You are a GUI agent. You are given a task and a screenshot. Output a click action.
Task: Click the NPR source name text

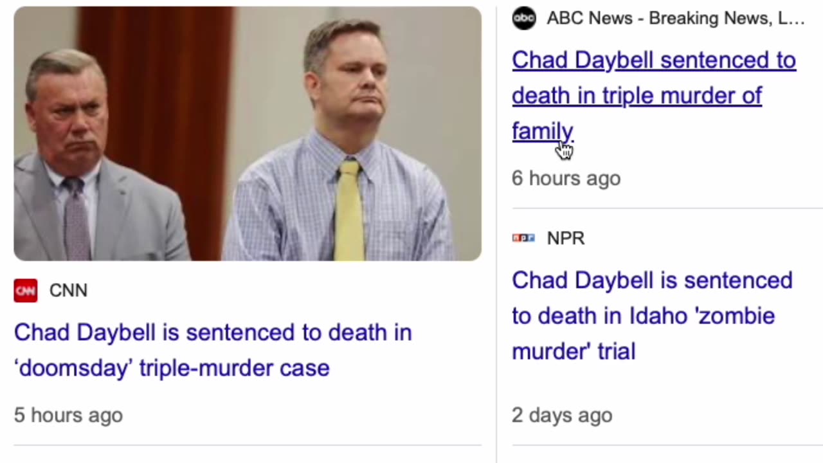(x=566, y=238)
